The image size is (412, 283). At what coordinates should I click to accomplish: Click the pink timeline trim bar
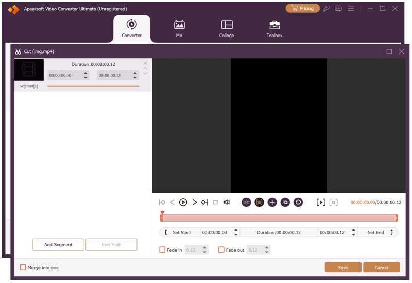tap(279, 218)
